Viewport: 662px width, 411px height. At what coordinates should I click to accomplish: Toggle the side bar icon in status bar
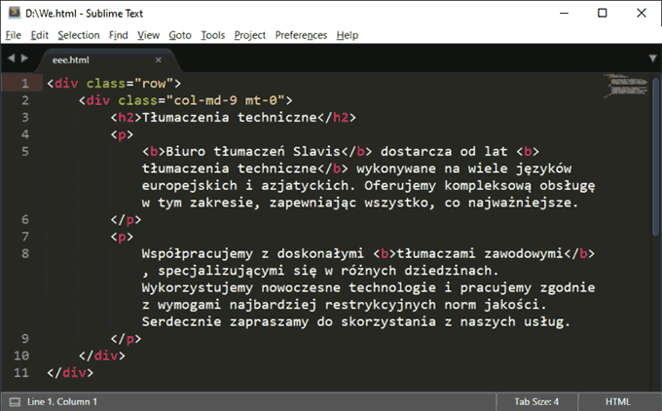pyautogui.click(x=15, y=401)
